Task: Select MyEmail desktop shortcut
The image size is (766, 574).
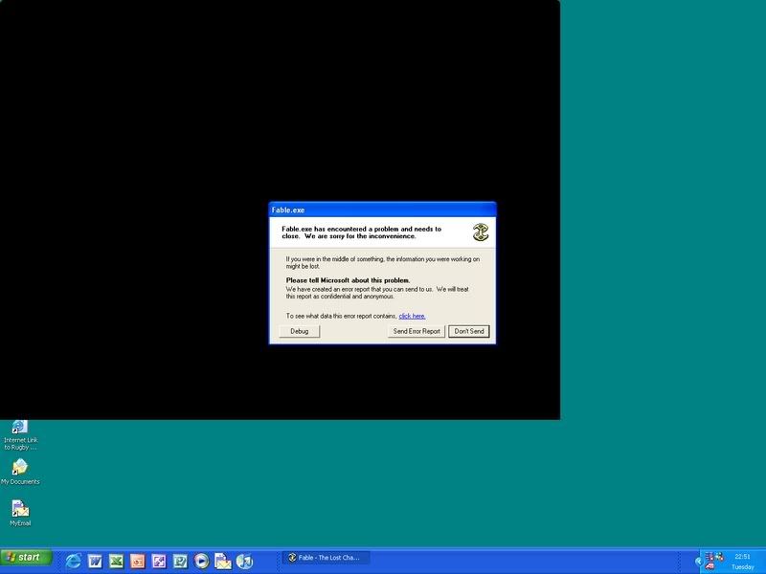Action: pos(20,513)
